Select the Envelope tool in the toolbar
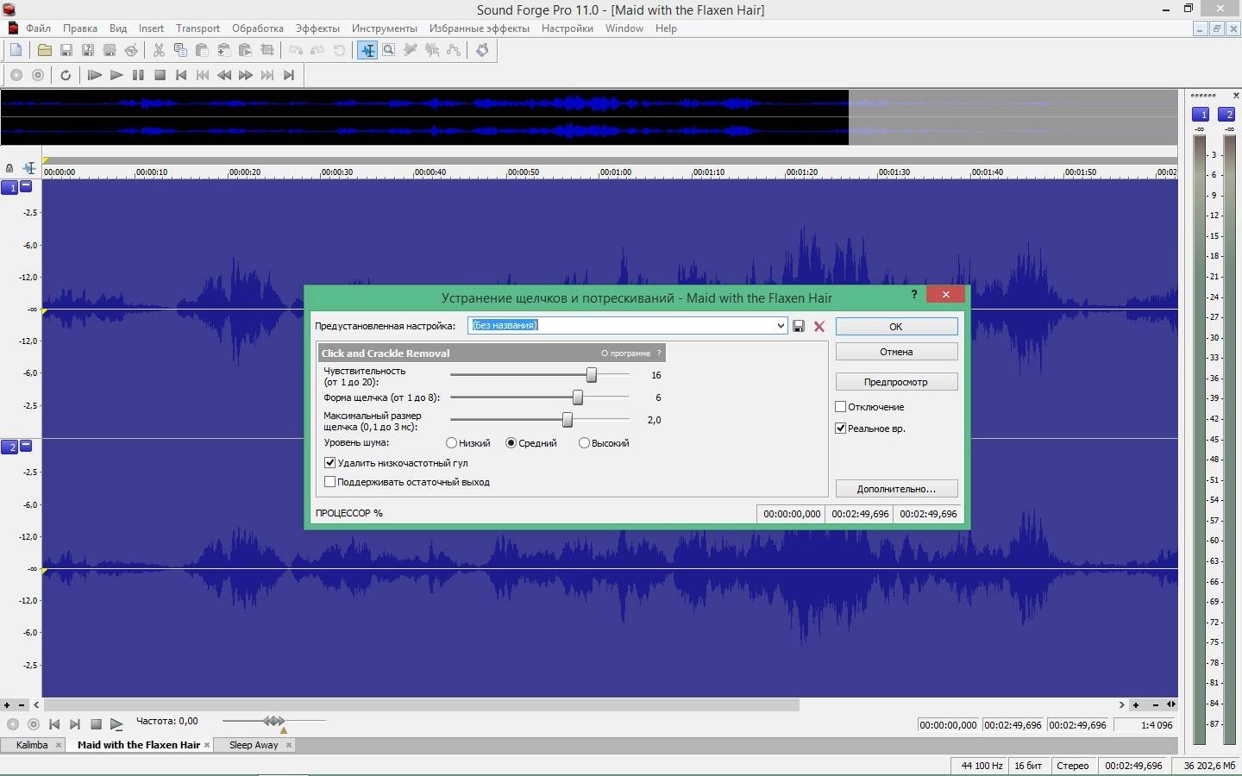This screenshot has height=776, width=1242. tap(454, 50)
